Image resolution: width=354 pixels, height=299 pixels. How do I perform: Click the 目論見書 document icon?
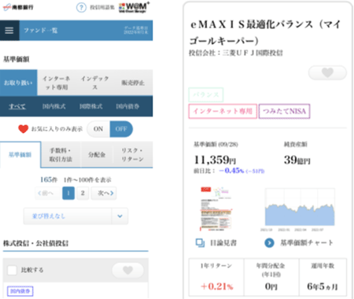click(201, 243)
